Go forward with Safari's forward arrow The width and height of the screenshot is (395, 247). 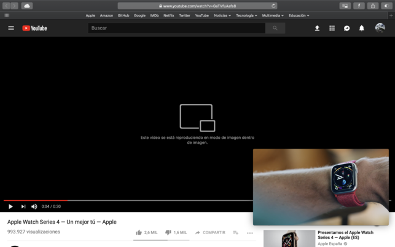click(x=14, y=6)
